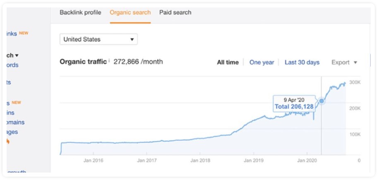Click sidebar link ending in "inks" with NEW badge
This screenshot has width=379, height=180.
click(x=12, y=34)
